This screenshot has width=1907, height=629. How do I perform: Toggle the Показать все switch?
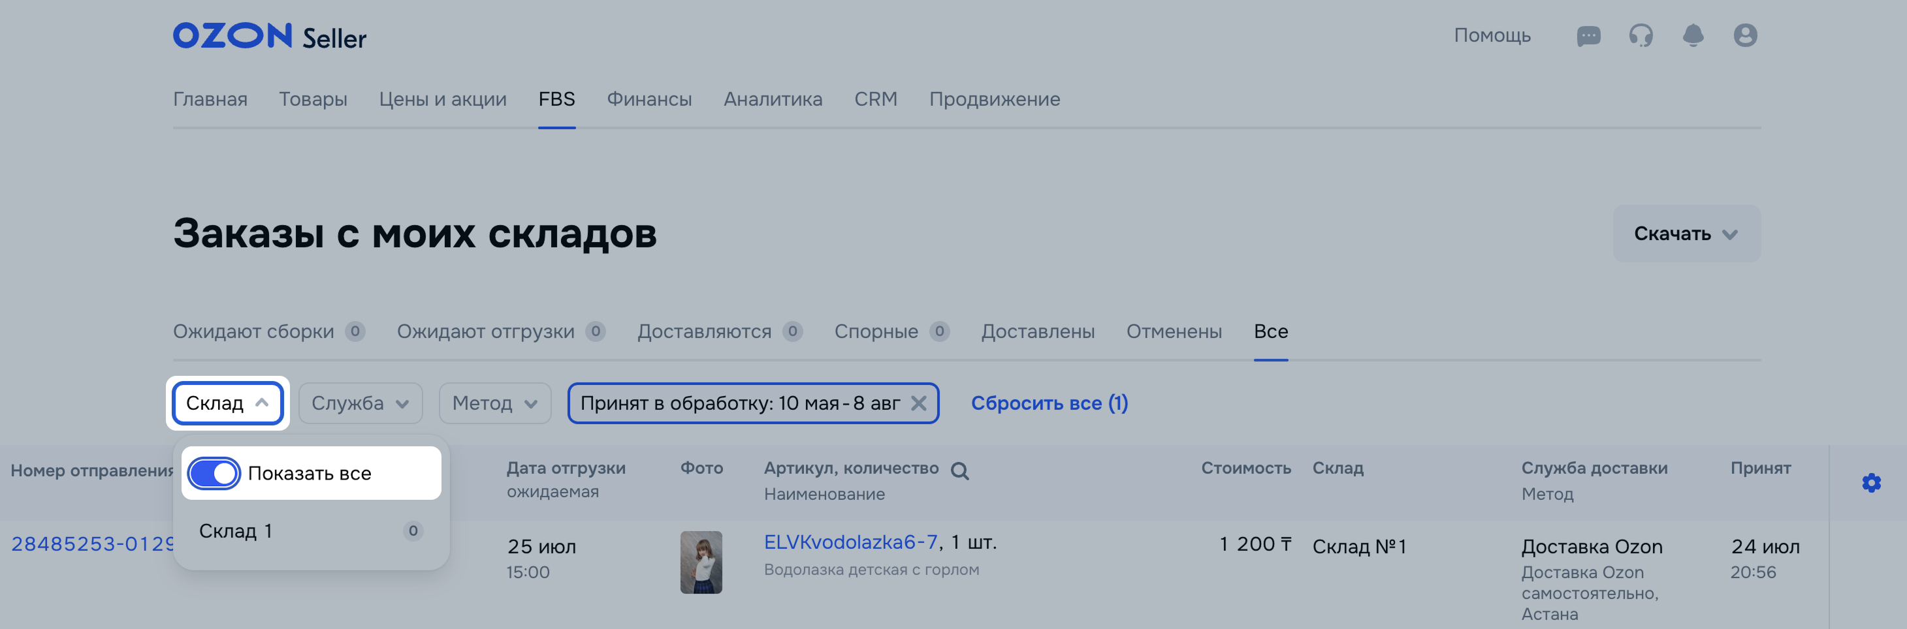tap(214, 474)
